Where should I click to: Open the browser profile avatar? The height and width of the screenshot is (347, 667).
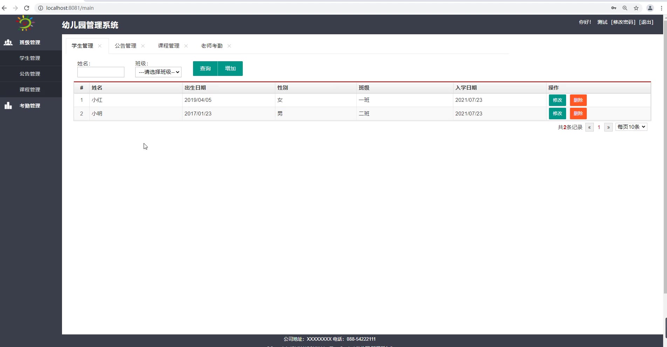(x=650, y=8)
